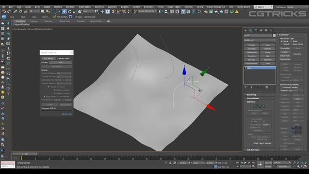This screenshot has height=174, width=309.
Task: Click the Attach Mult. button
Action: [285, 56]
